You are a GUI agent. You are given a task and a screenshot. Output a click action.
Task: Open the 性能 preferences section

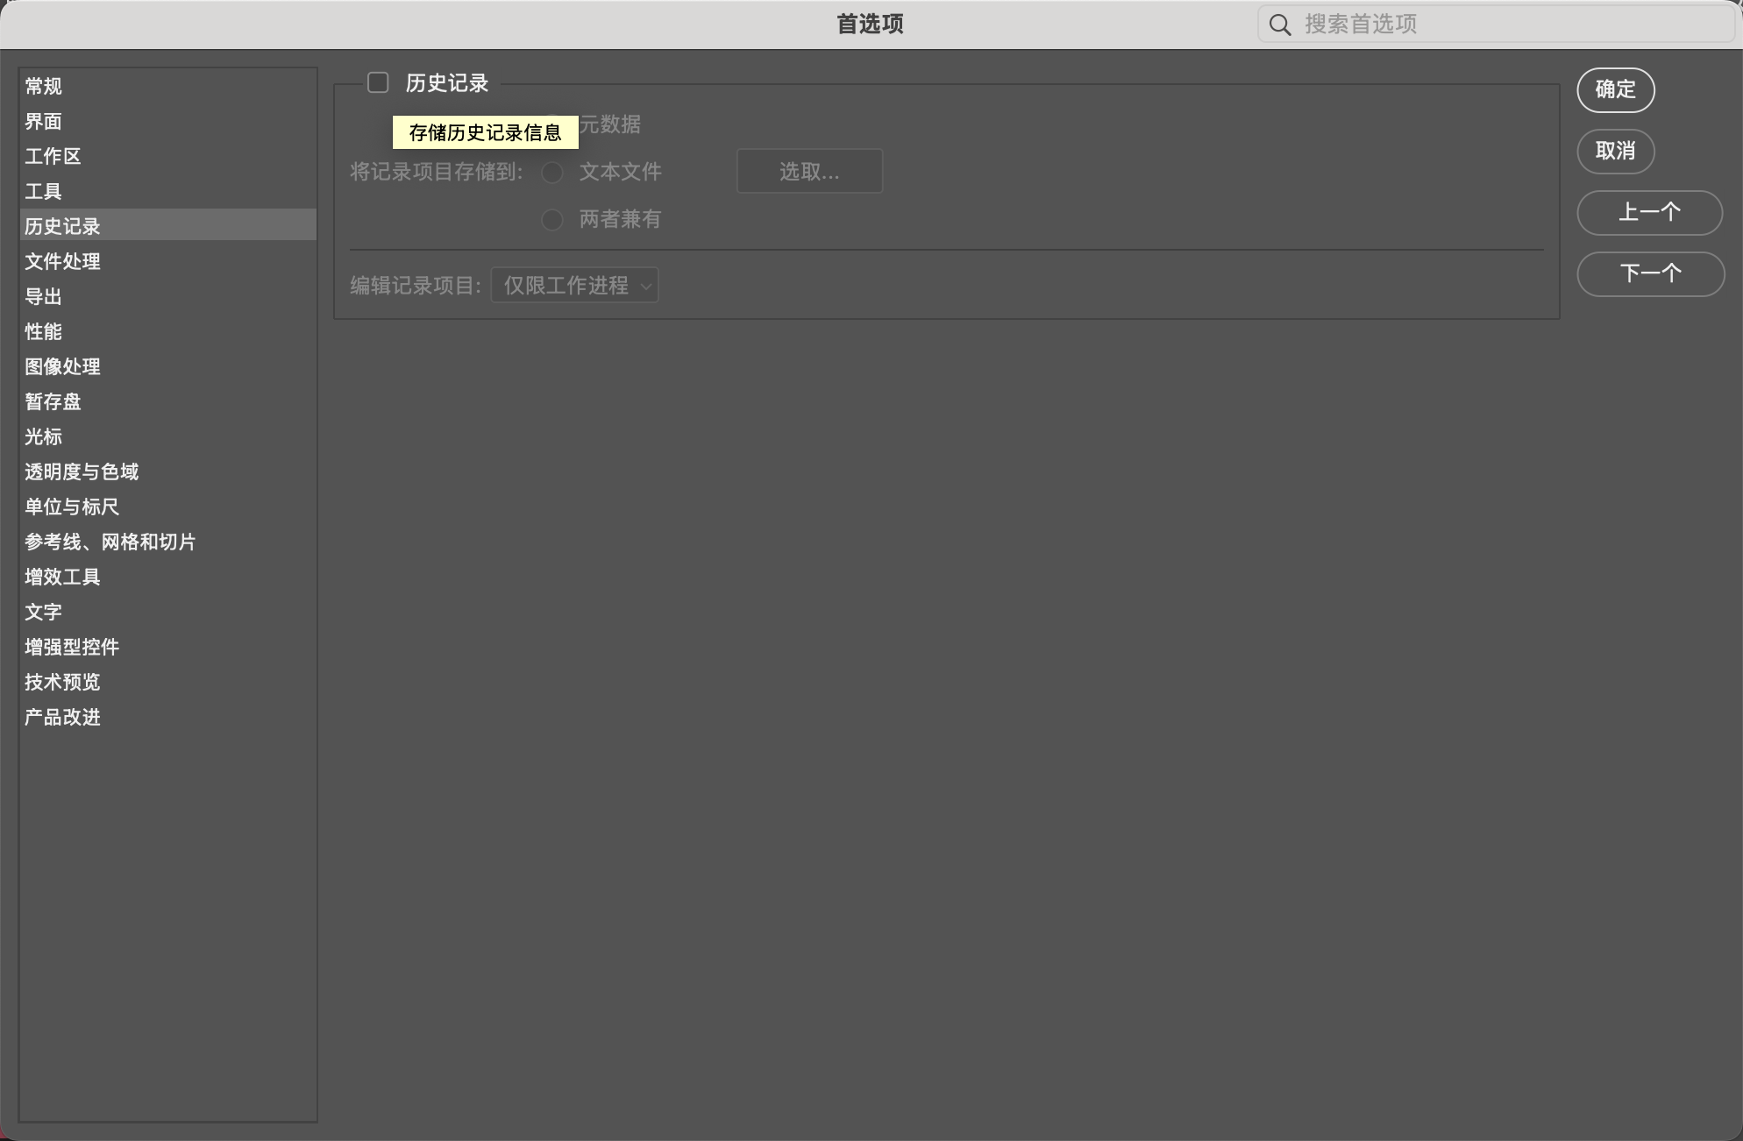[x=44, y=331]
